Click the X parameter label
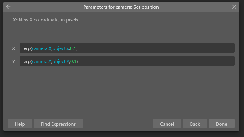This screenshot has height=137, width=244. [14, 48]
